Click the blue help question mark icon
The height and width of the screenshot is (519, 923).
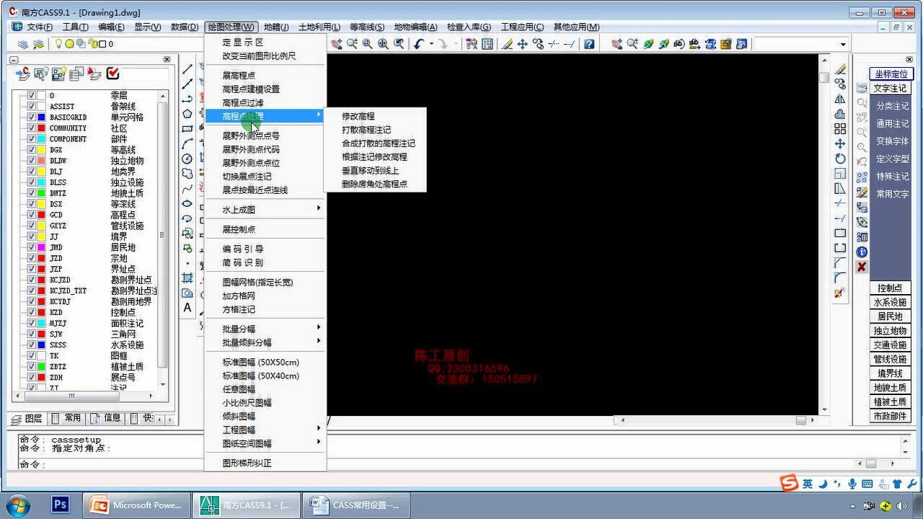point(589,44)
